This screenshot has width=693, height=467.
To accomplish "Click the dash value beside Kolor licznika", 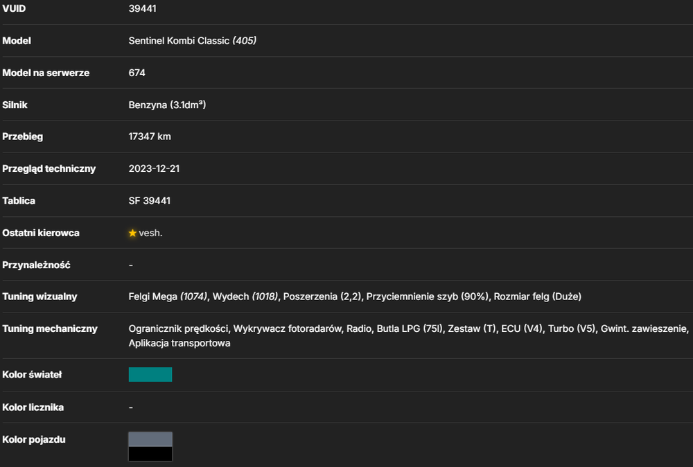I will tap(131, 407).
